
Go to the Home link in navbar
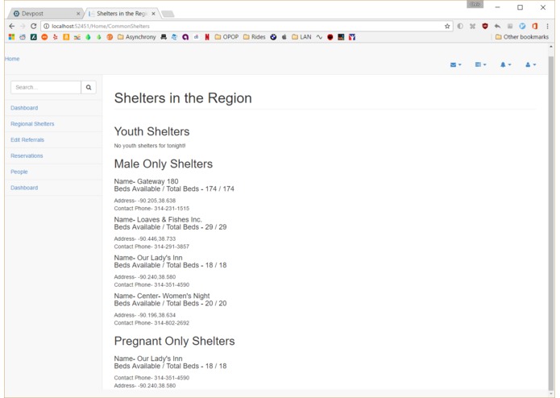(x=12, y=59)
